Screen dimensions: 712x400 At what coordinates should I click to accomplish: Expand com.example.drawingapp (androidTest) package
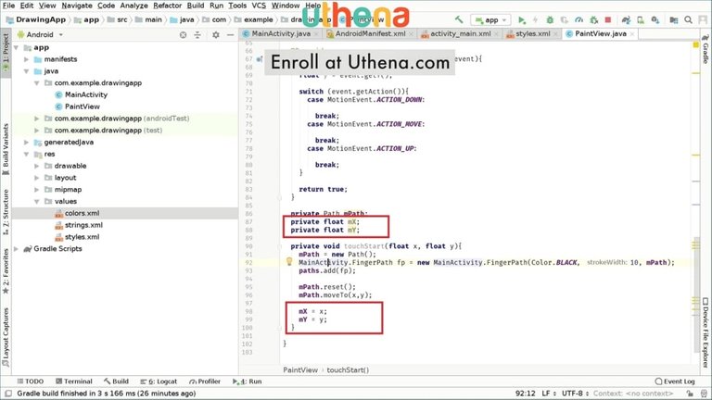click(x=37, y=119)
